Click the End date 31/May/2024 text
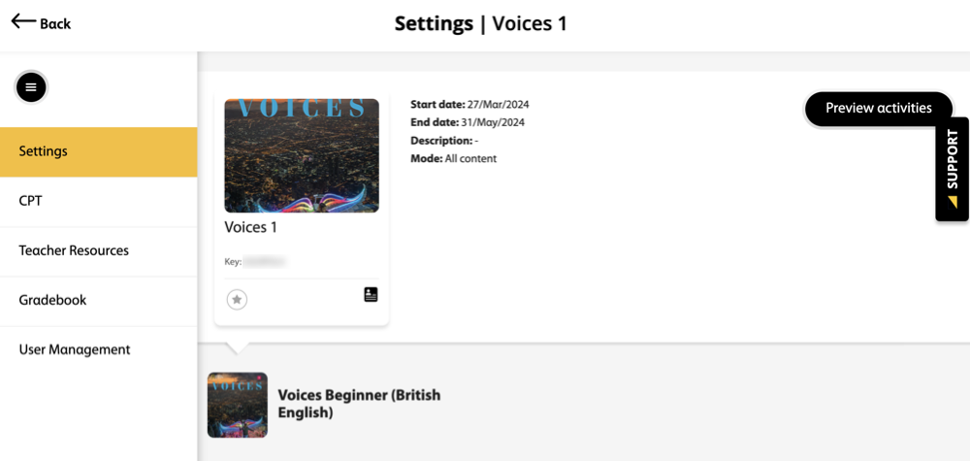 [x=468, y=122]
